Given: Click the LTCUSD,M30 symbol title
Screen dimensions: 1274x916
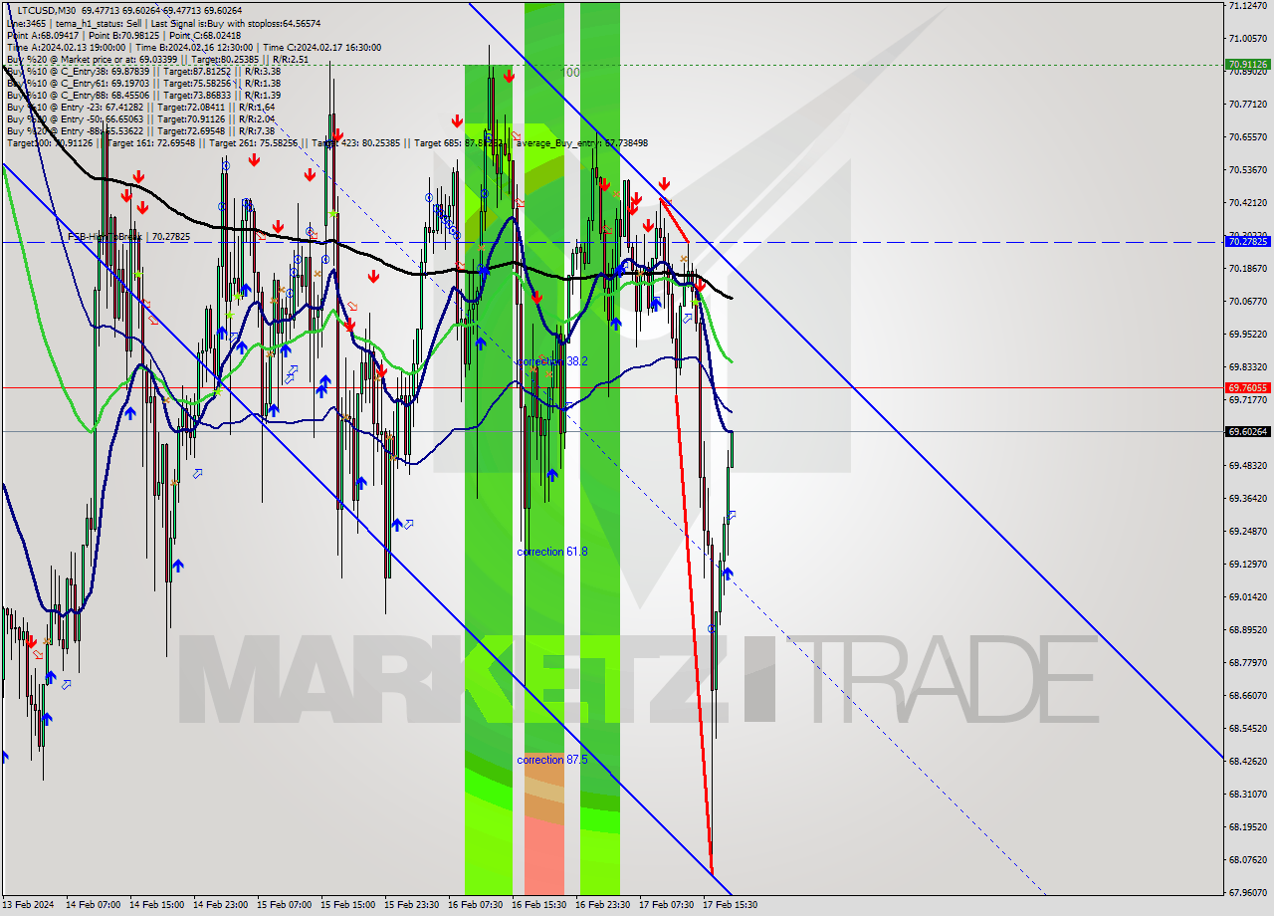Looking at the screenshot, I should [48, 9].
